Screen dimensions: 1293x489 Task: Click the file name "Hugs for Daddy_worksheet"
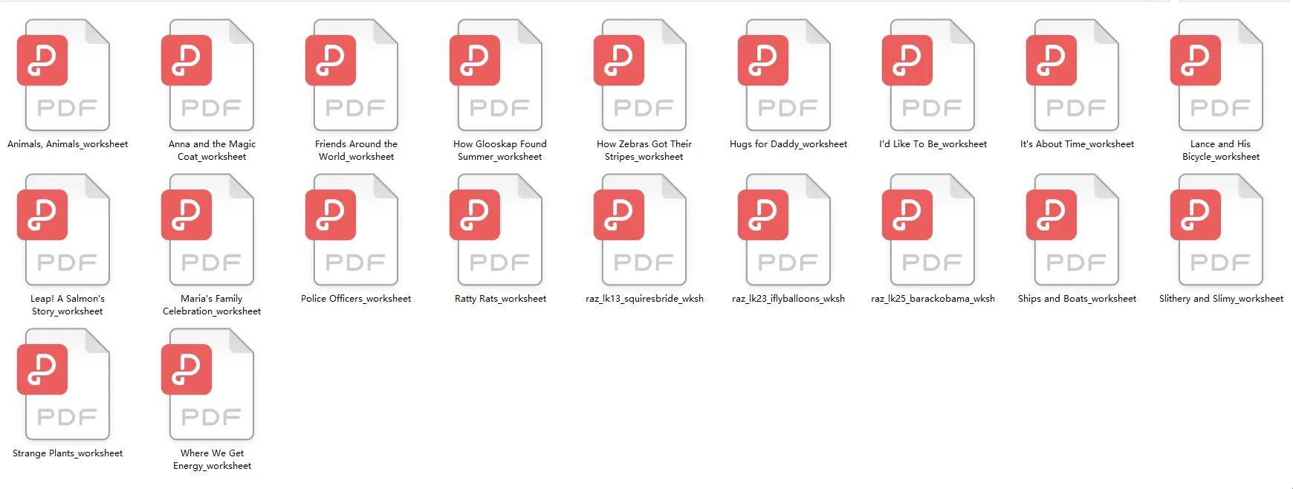point(788,144)
